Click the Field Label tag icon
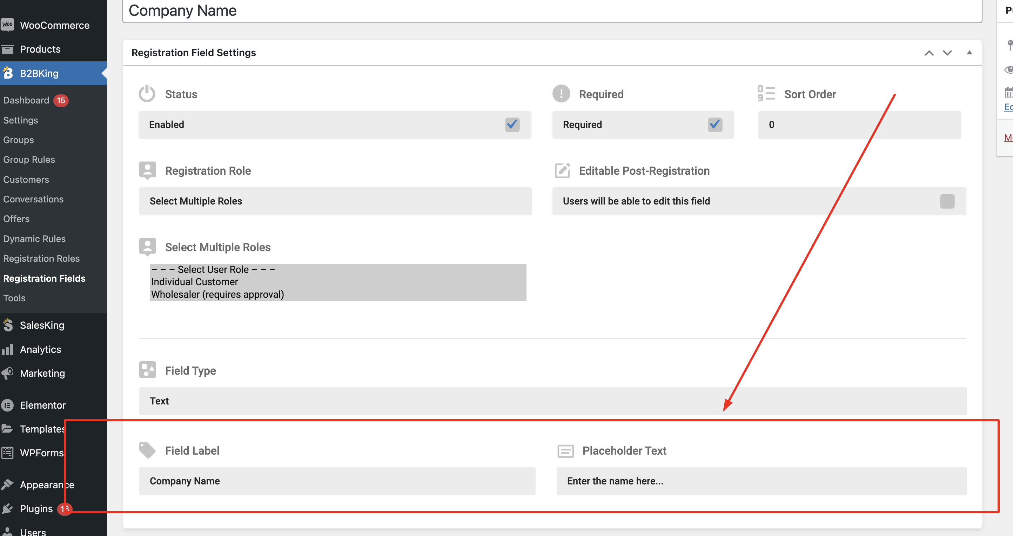 (147, 450)
